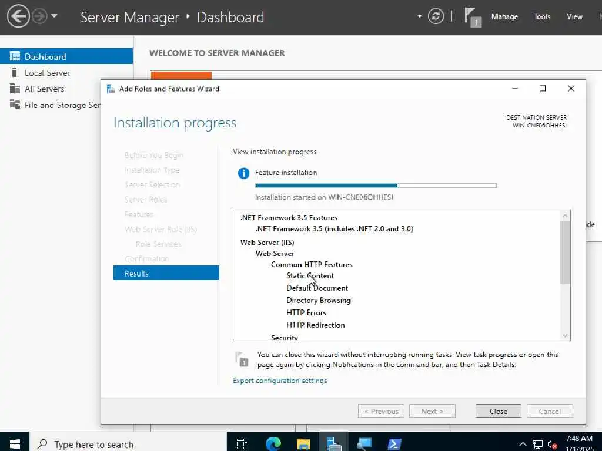Click the All Servers icon
The image size is (602, 451).
pos(15,89)
